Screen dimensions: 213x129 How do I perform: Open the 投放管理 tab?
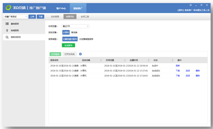tap(55, 17)
